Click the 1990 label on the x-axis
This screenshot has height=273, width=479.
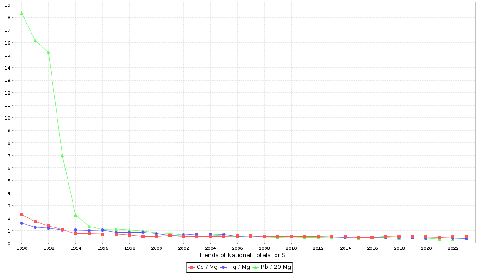click(x=21, y=248)
